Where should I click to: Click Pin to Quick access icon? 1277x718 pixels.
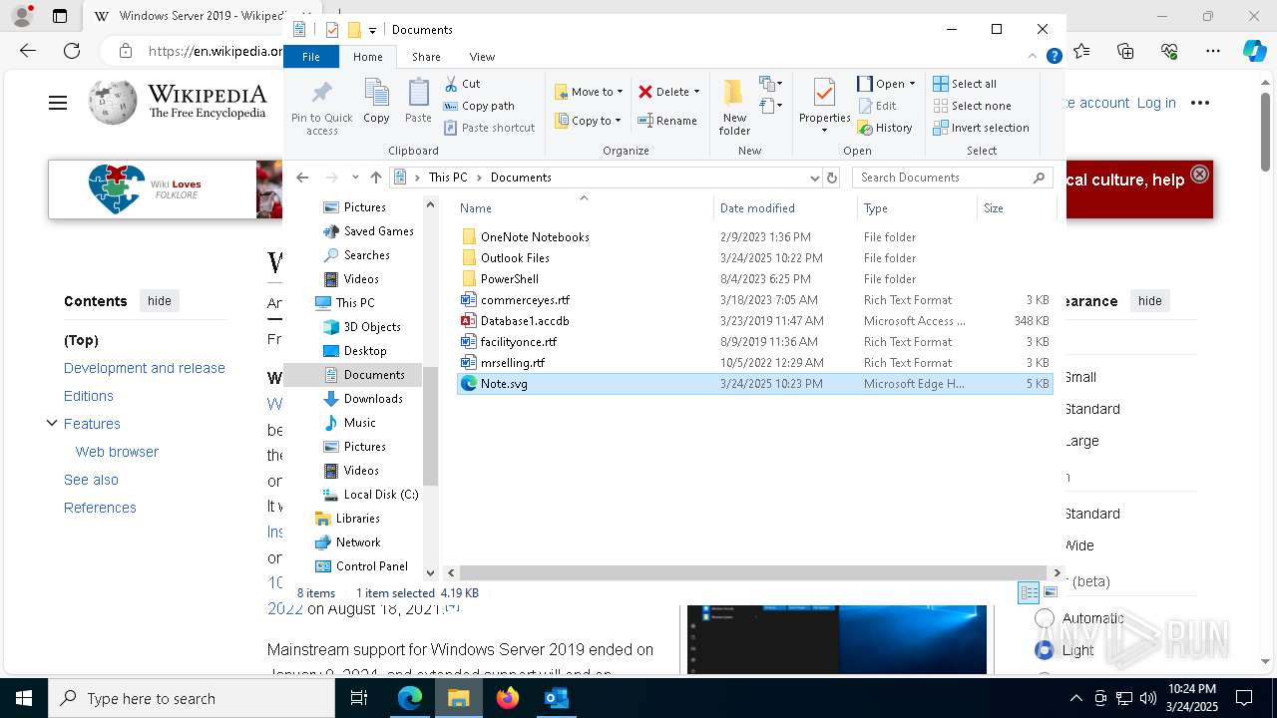point(321,108)
